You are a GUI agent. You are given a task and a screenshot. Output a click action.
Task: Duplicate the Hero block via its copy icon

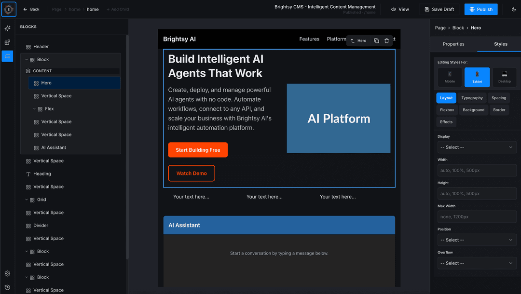(x=376, y=40)
